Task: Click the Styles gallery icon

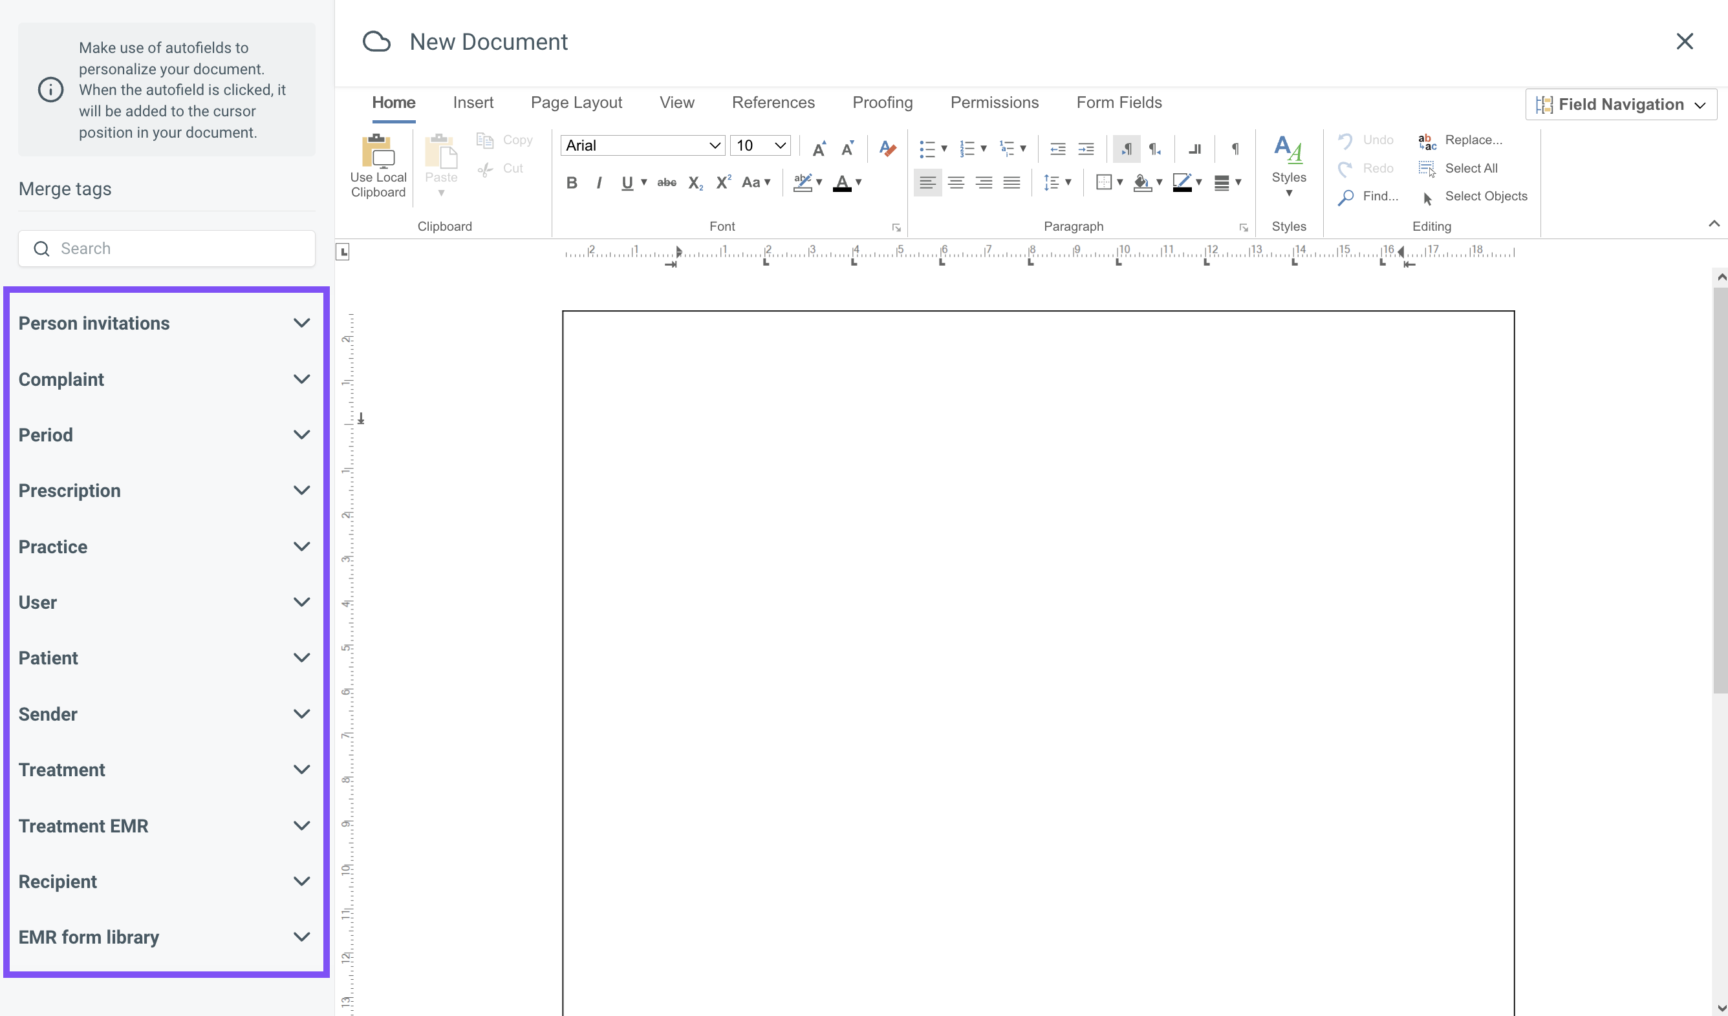Action: click(1288, 149)
